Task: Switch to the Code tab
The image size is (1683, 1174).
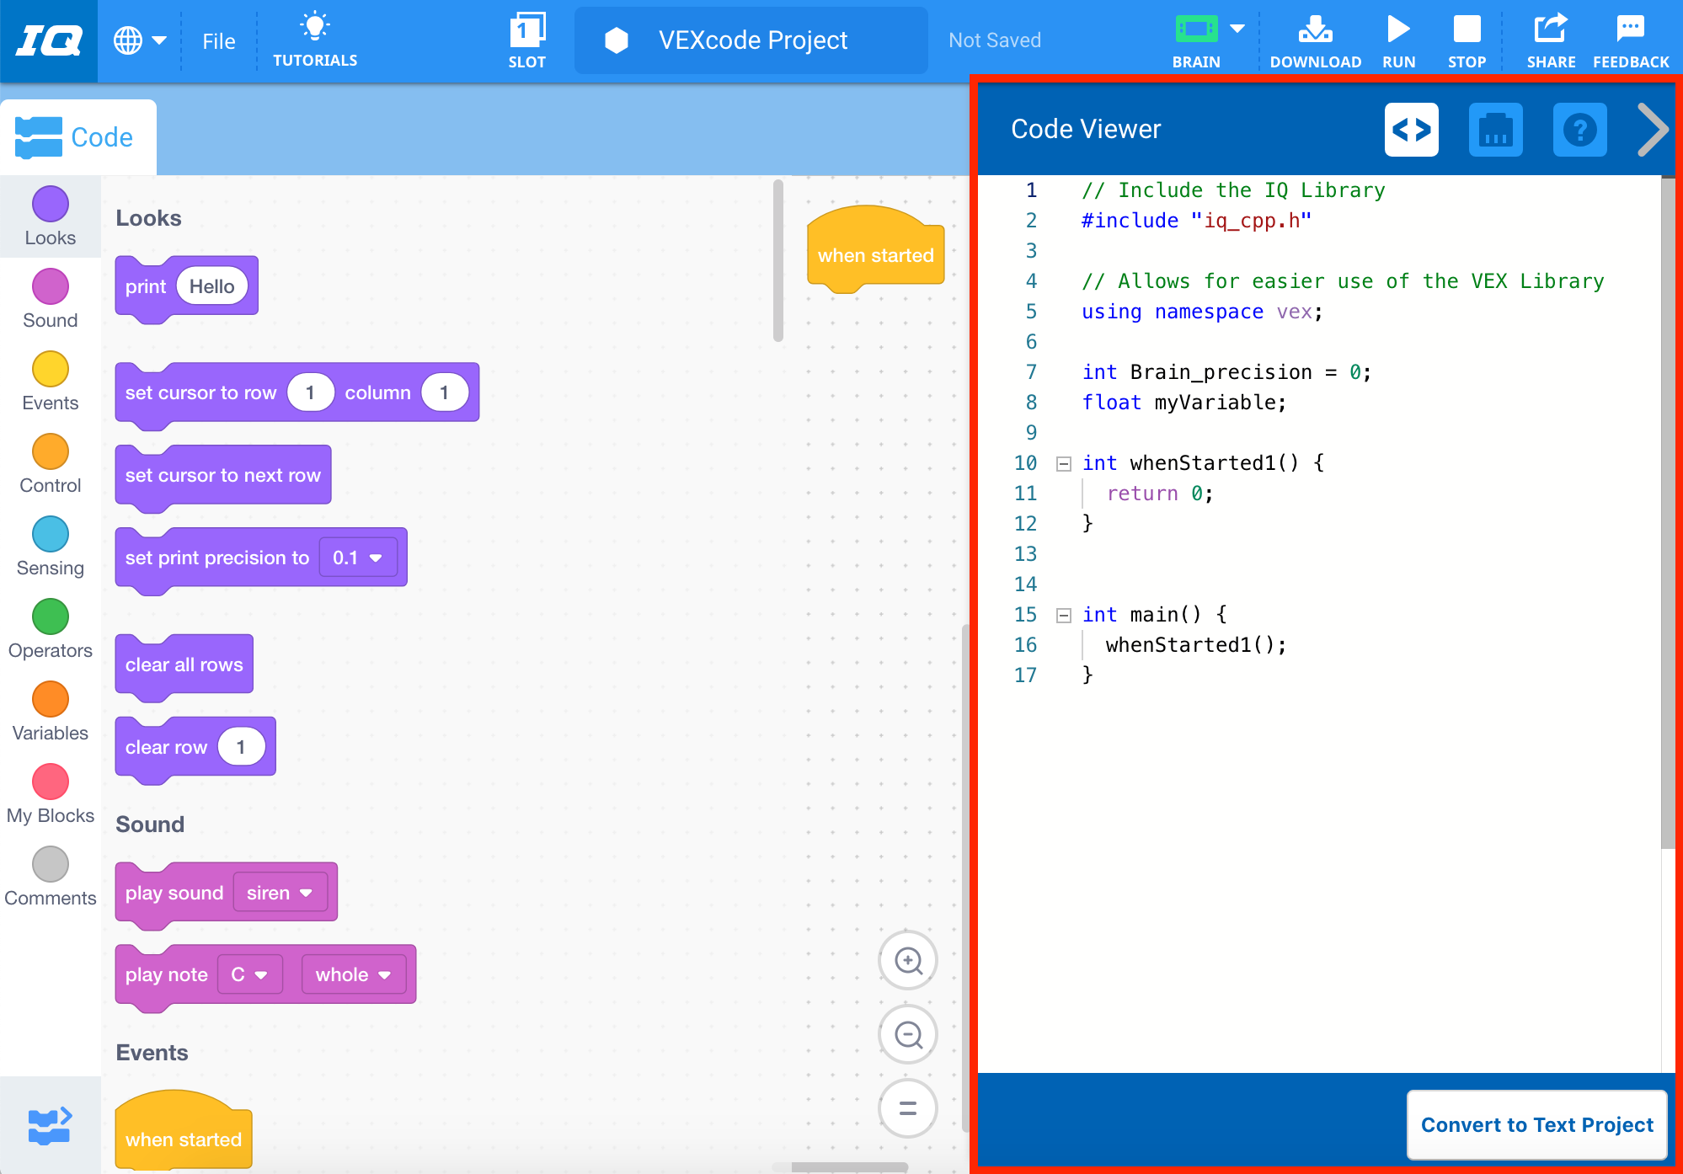Action: tap(79, 136)
